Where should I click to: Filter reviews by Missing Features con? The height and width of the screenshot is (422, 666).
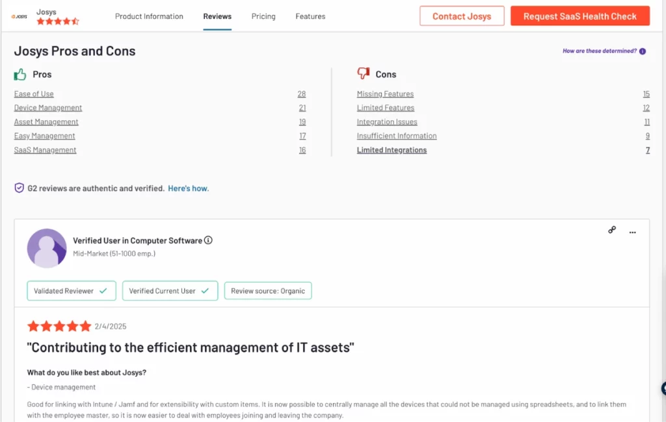[385, 93]
